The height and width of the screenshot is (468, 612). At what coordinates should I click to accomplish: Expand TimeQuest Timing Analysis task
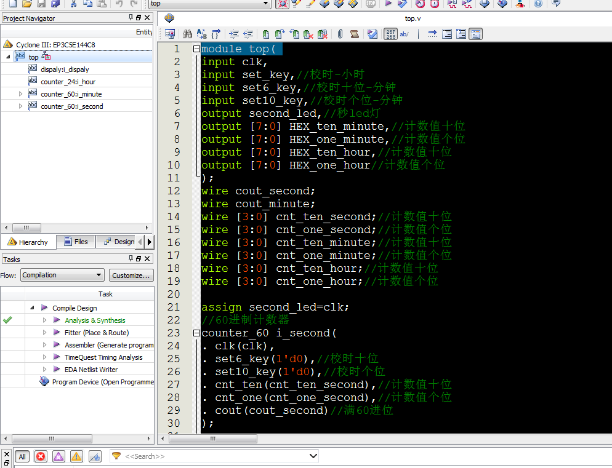(x=44, y=357)
